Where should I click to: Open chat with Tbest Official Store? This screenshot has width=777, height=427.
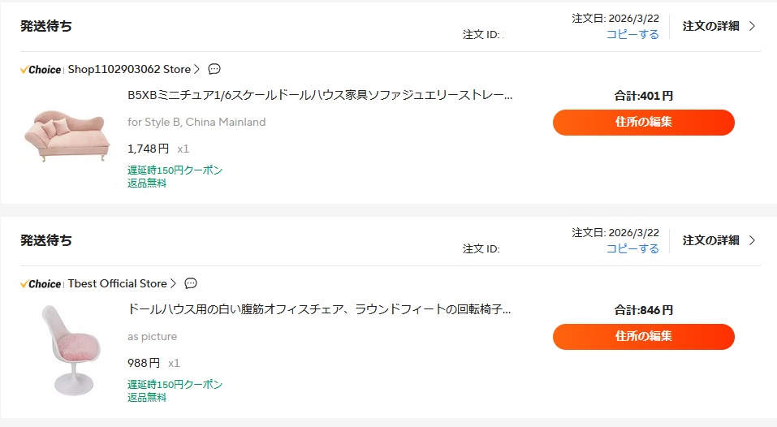[x=191, y=283]
